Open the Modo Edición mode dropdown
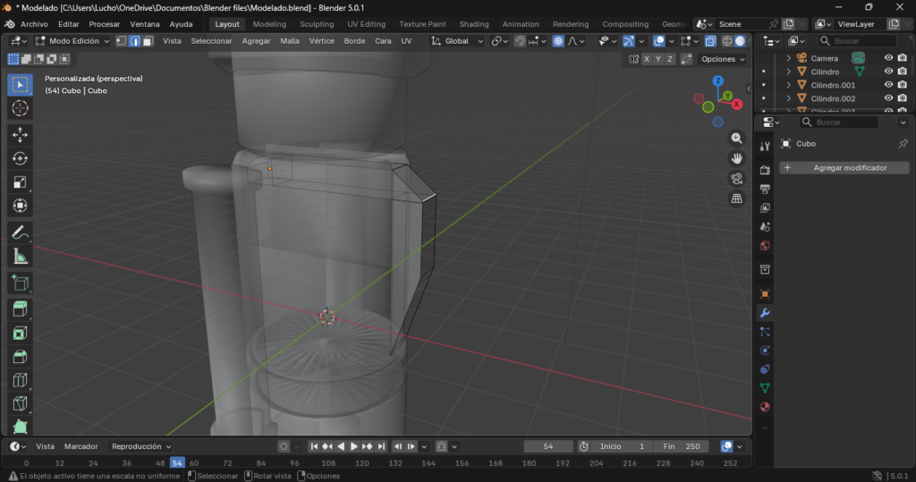Image resolution: width=916 pixels, height=482 pixels. pos(72,41)
